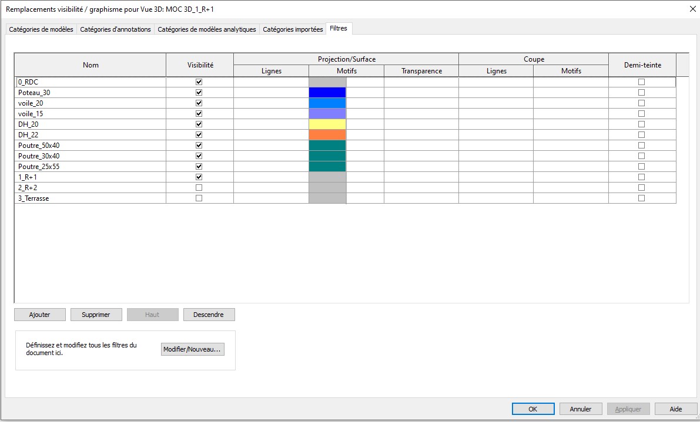
Task: Check Demi-teinte box for 0_RDC row
Action: (x=641, y=82)
